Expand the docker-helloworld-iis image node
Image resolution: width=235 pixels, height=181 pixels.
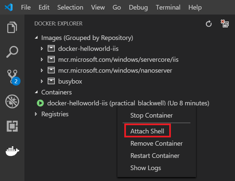pyautogui.click(x=42, y=49)
